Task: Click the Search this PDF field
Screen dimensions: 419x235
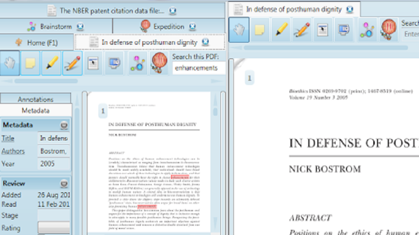Action: 198,68
